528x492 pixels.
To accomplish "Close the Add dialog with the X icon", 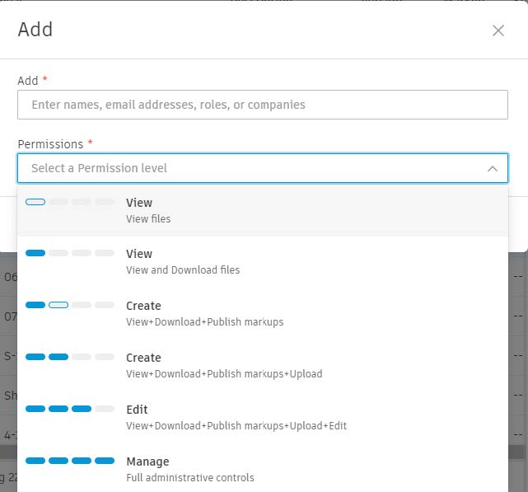I will pyautogui.click(x=498, y=30).
